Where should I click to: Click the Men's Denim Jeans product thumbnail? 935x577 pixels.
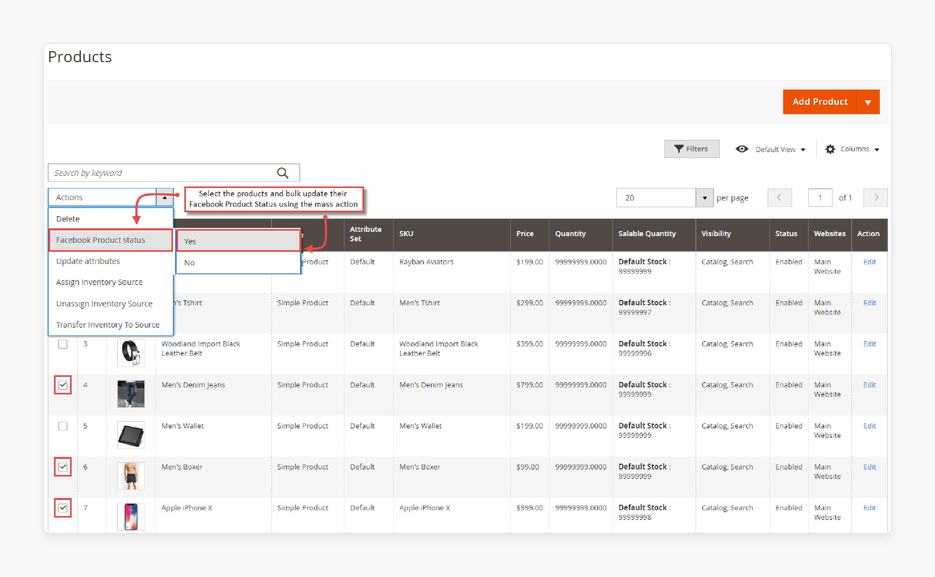tap(131, 394)
